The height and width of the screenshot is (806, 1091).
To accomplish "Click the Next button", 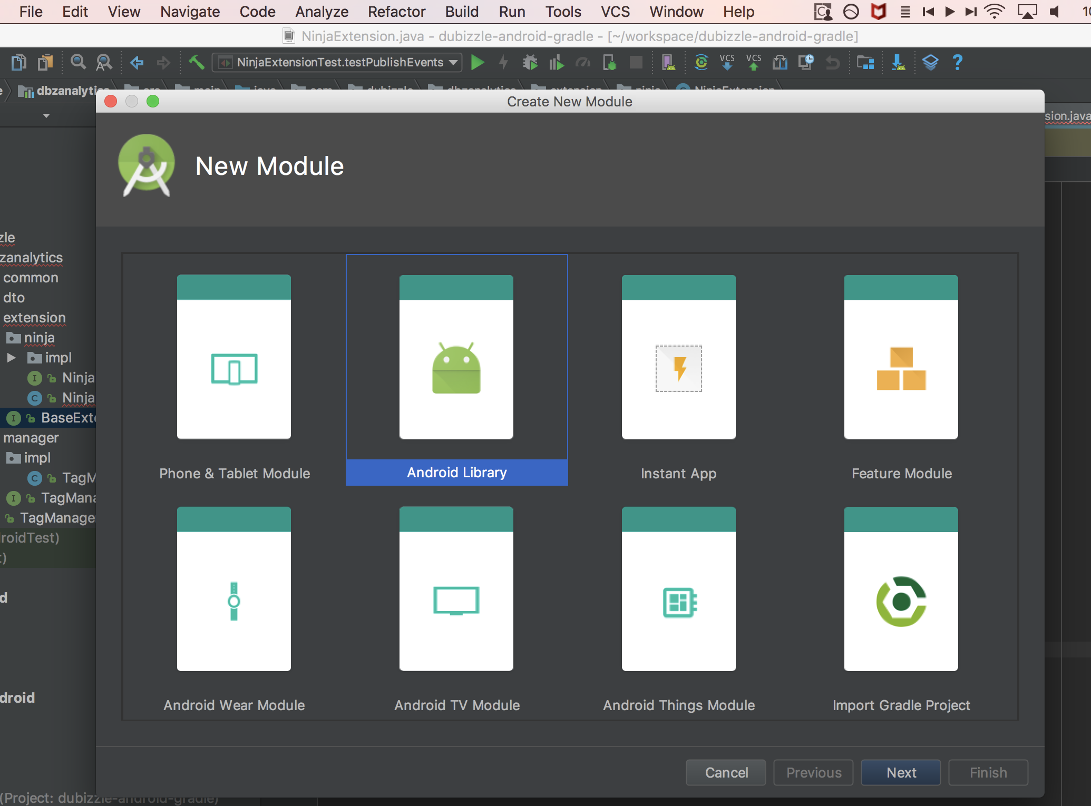I will click(901, 772).
